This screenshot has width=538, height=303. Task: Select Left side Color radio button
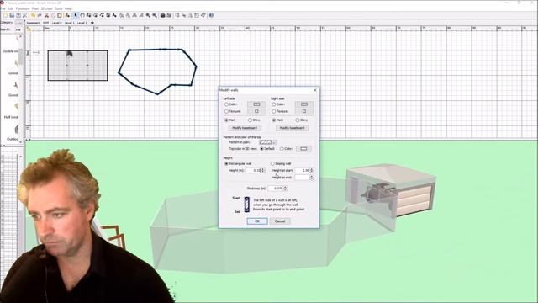(x=226, y=104)
